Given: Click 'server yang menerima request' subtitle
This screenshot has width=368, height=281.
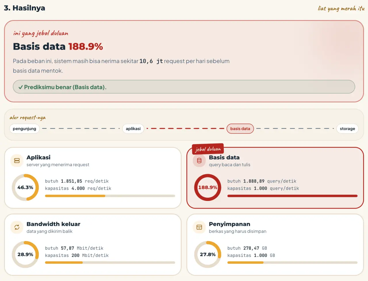Looking at the screenshot, I should coord(58,165).
